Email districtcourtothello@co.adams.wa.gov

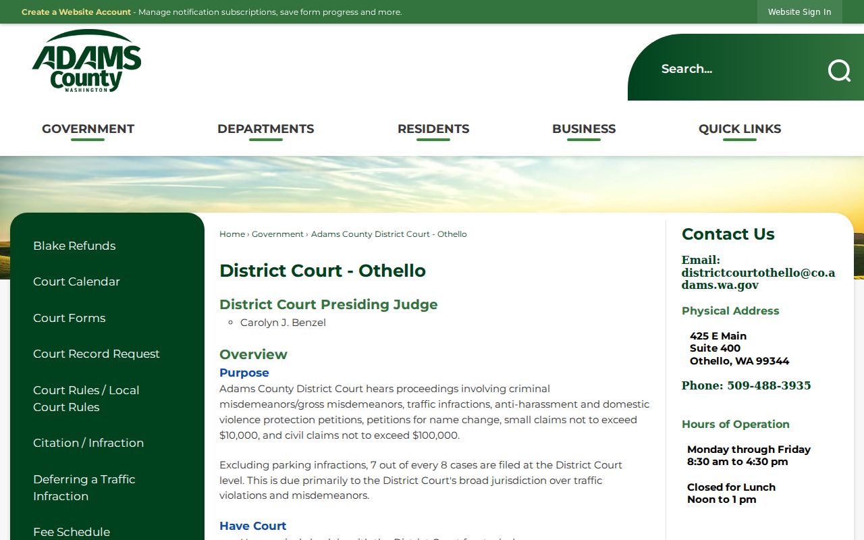[x=758, y=279]
